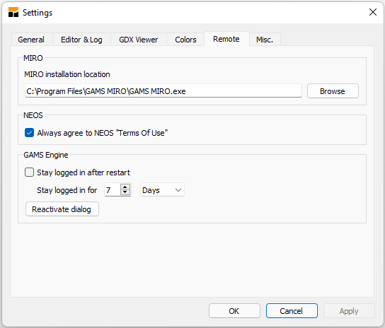Increase the stay logged in duration
This screenshot has width=385, height=328.
pyautogui.click(x=125, y=187)
